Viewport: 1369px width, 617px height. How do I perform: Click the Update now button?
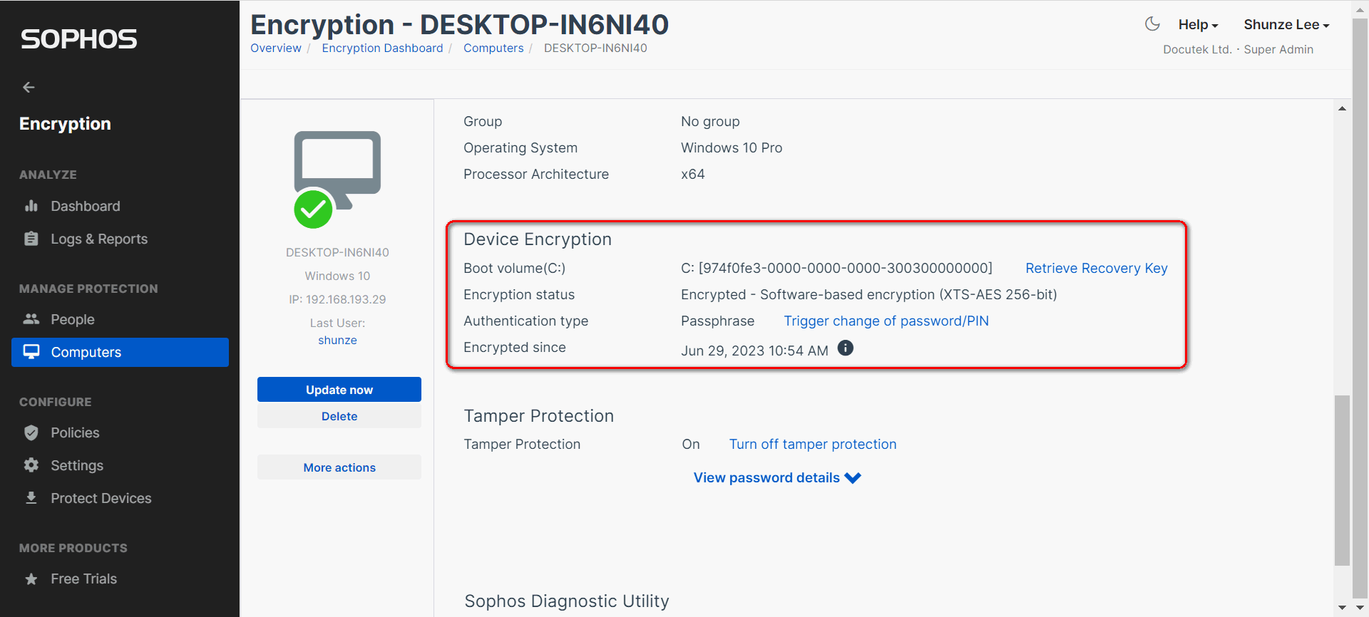[x=339, y=390]
